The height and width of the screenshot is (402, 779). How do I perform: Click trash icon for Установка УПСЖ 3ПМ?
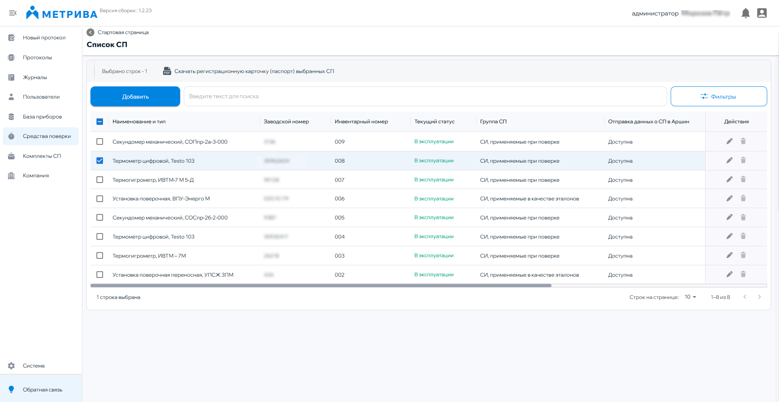click(743, 274)
